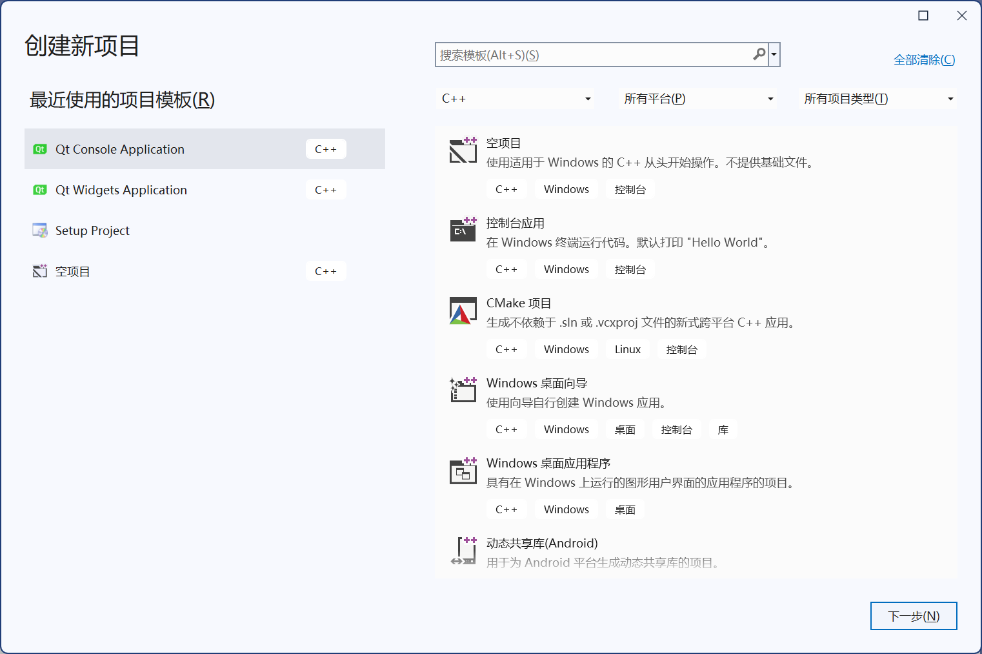
Task: Select Setup Project recent template
Action: (205, 230)
